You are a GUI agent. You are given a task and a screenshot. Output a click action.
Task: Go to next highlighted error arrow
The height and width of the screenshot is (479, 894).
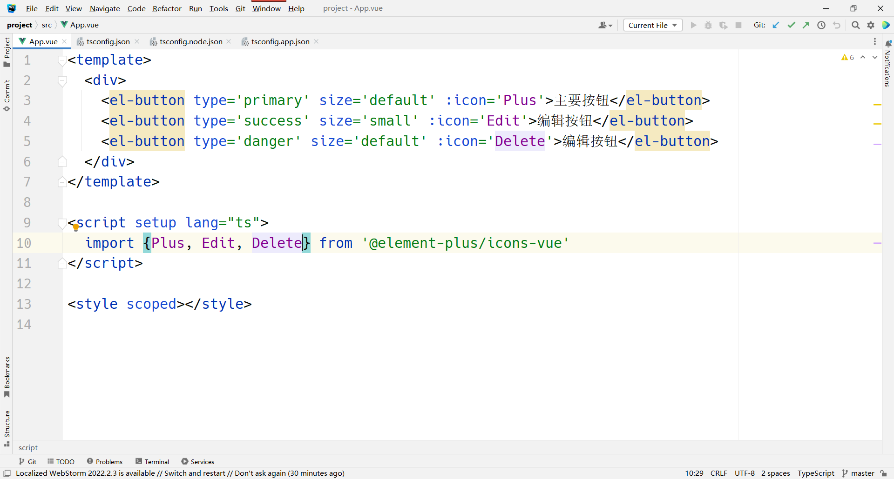tap(875, 57)
